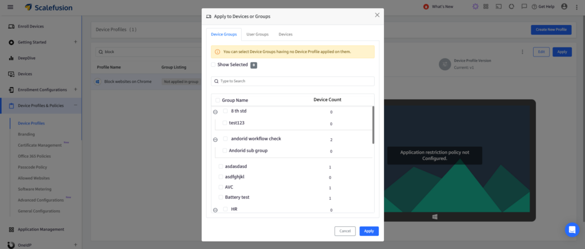This screenshot has width=585, height=249.
Task: Open Device Profiles in sidebar
Action: (x=31, y=123)
